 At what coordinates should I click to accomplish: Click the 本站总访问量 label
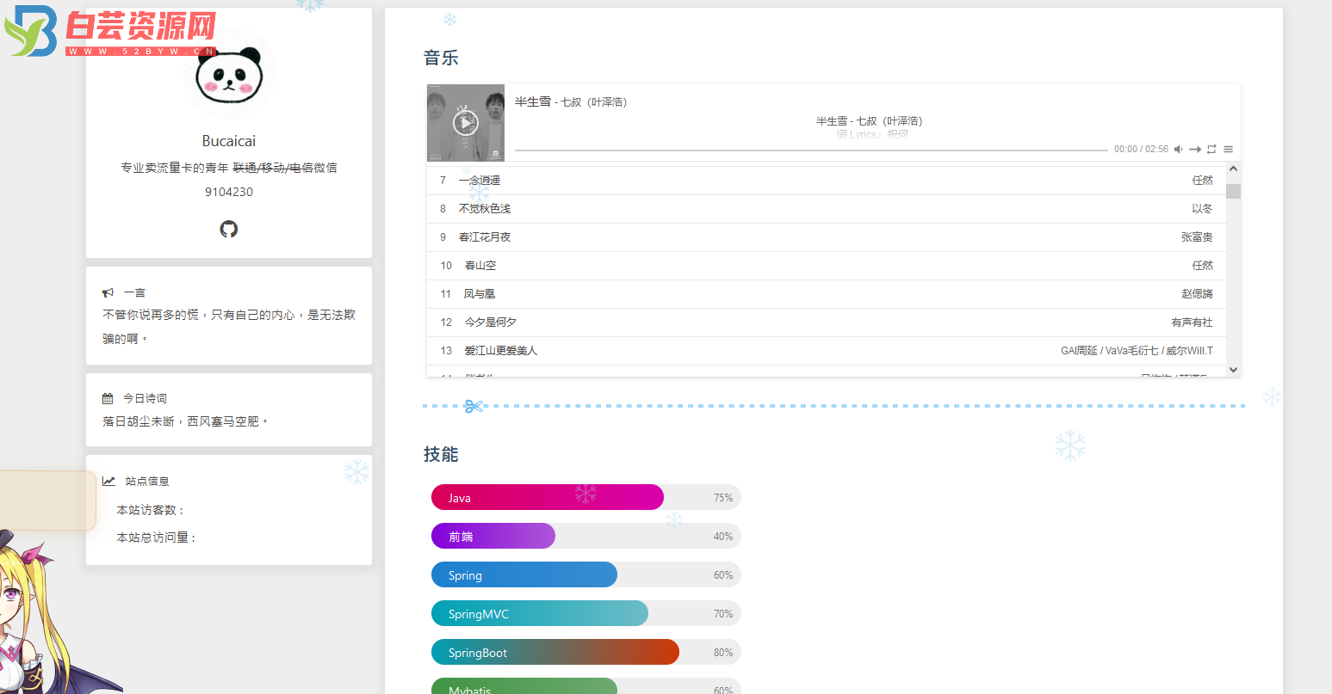coord(157,537)
